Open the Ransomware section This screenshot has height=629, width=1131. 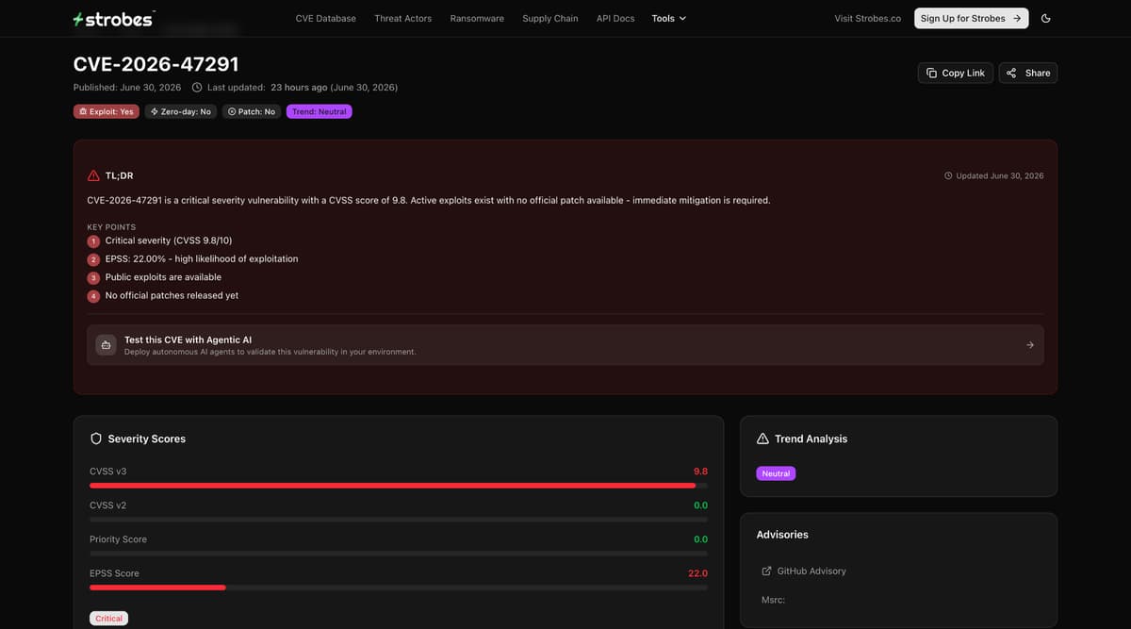[477, 18]
